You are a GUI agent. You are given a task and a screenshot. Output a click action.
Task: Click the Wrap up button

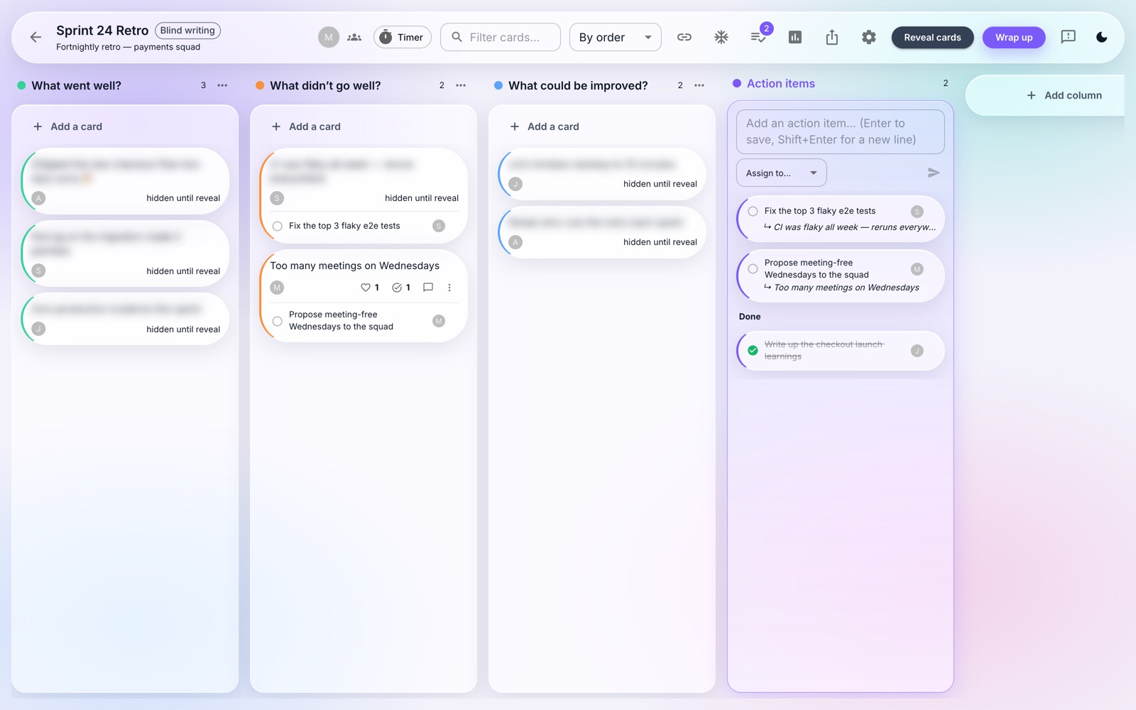pos(1014,38)
